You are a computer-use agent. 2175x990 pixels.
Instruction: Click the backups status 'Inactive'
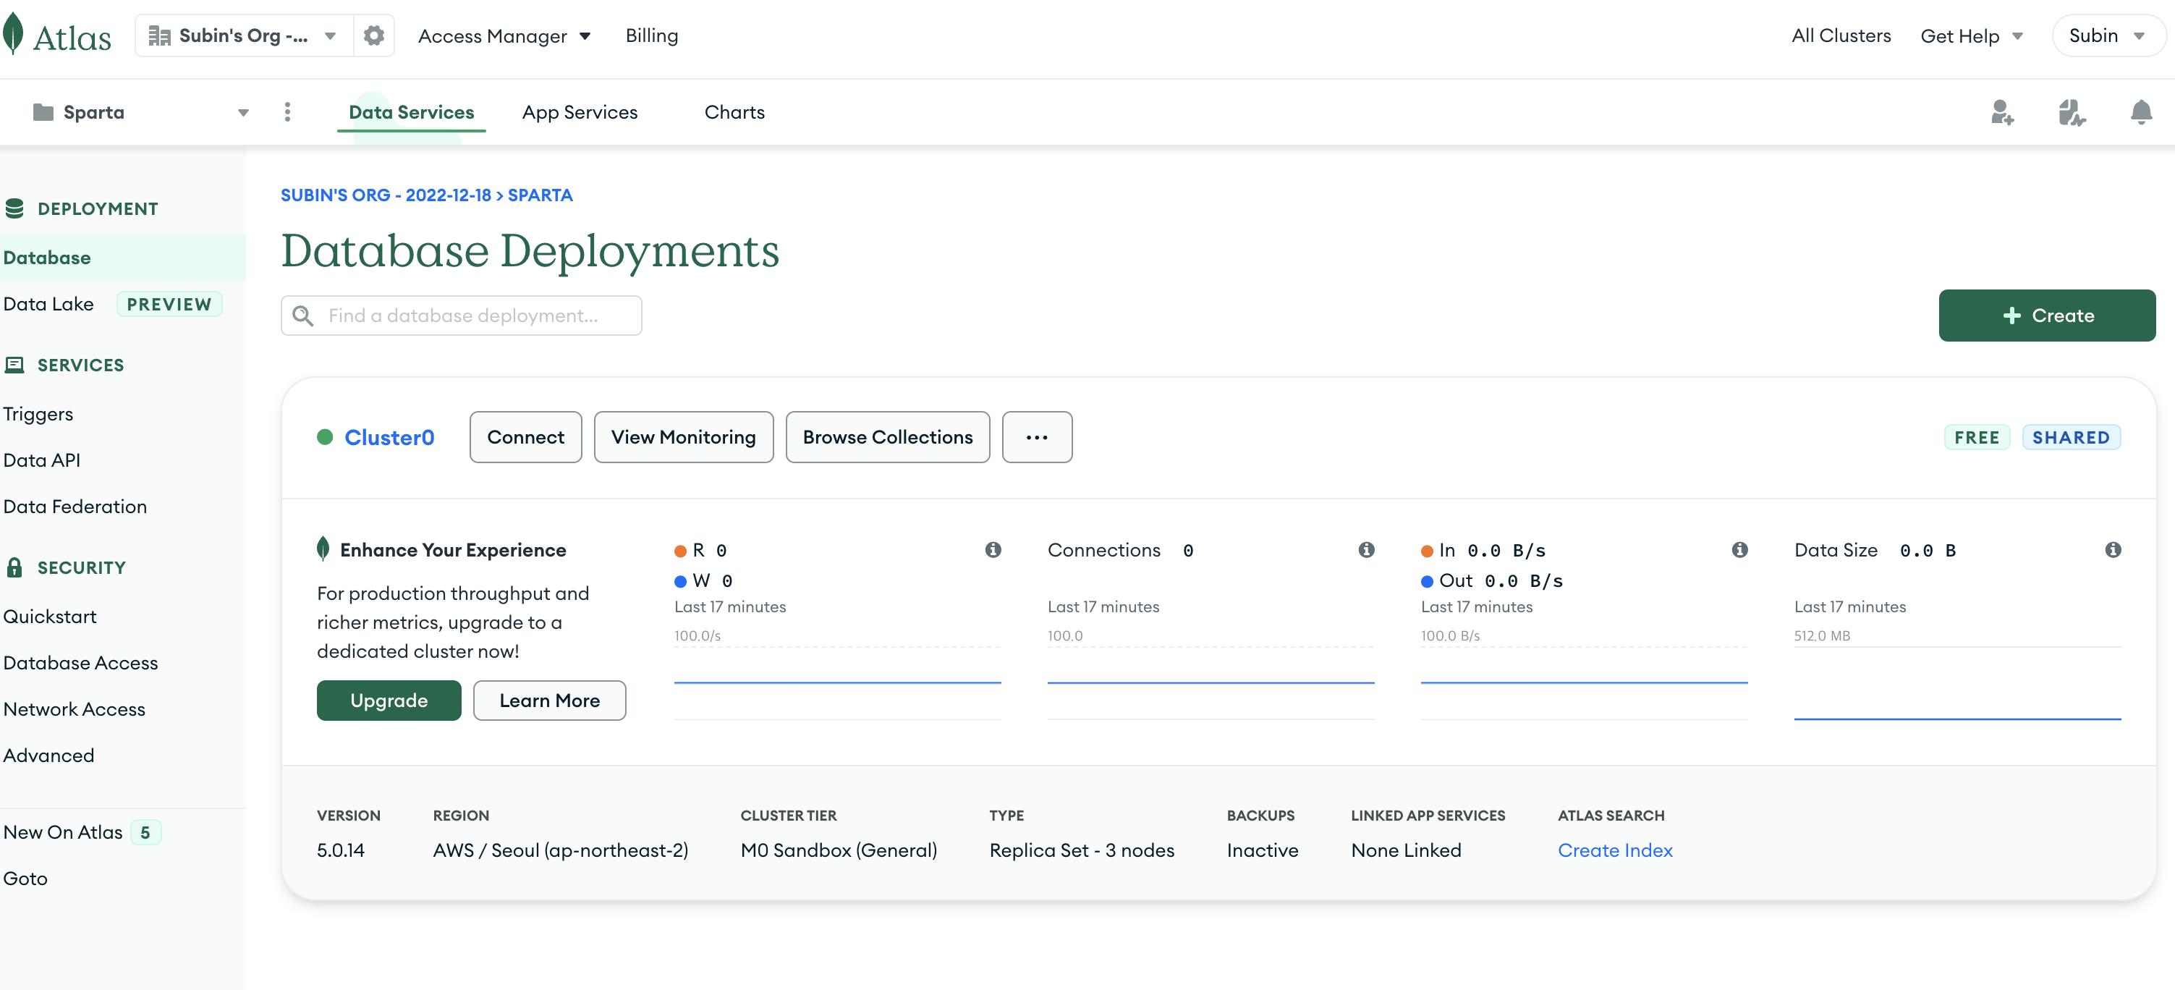point(1263,850)
